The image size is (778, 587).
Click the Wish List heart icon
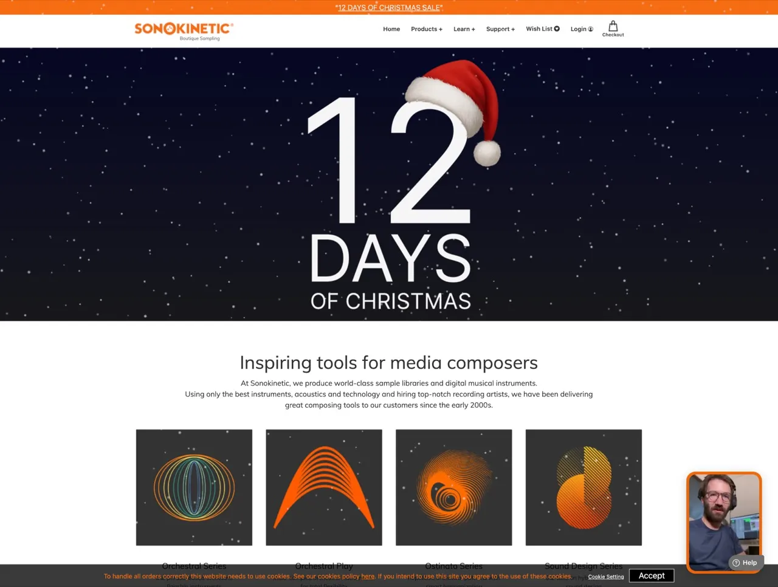(x=556, y=28)
